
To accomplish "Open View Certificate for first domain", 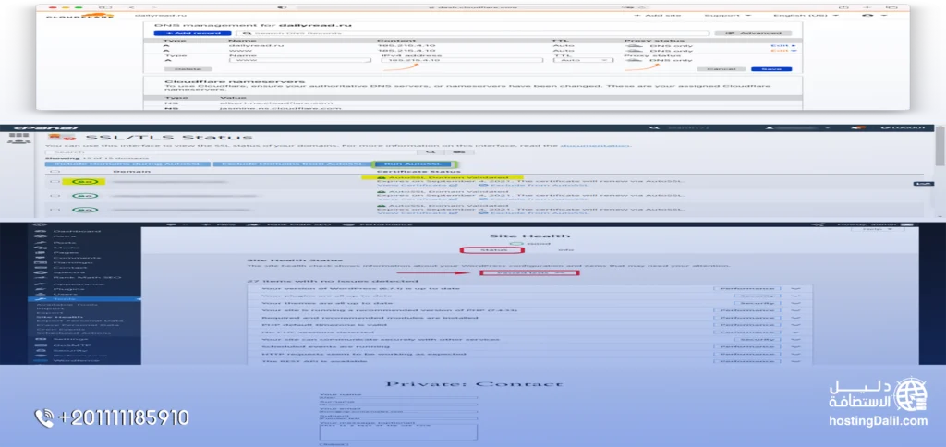I will [417, 185].
